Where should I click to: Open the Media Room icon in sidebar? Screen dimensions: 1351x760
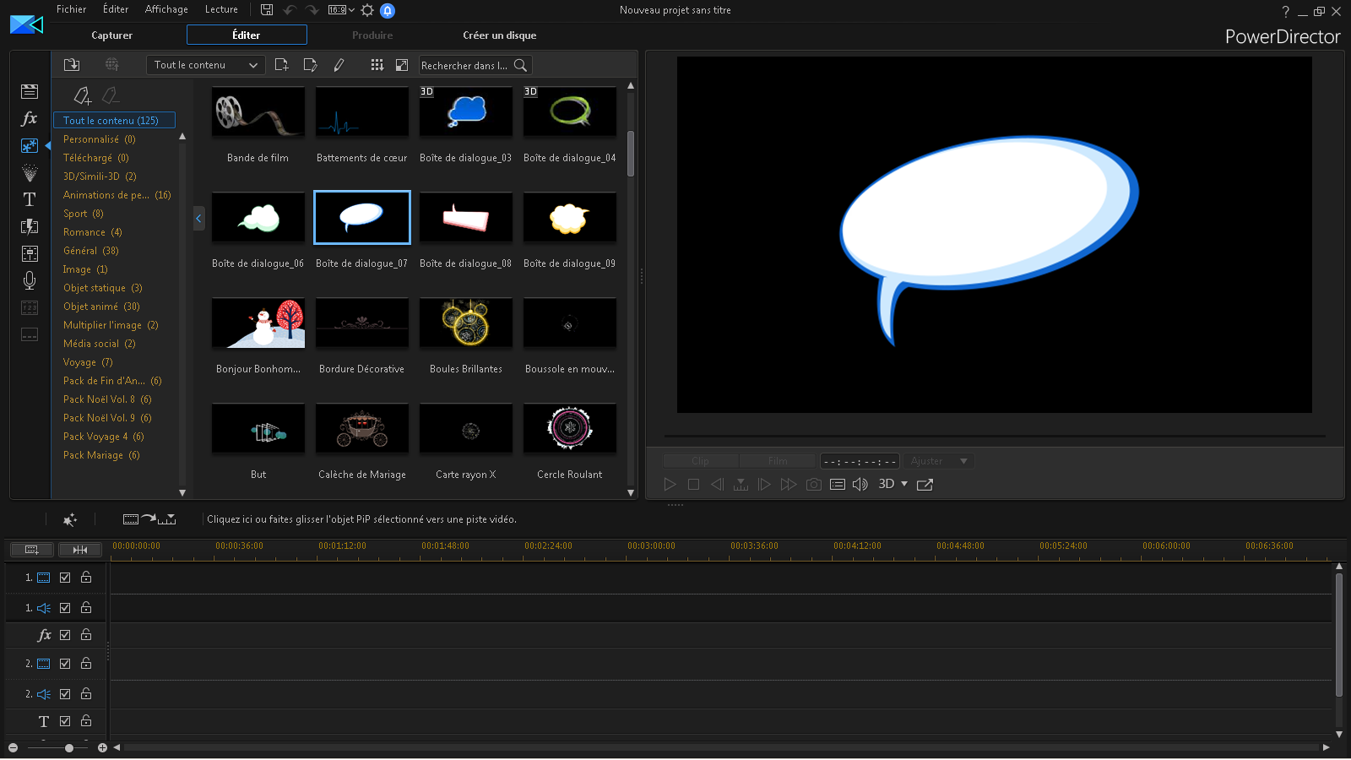point(30,91)
